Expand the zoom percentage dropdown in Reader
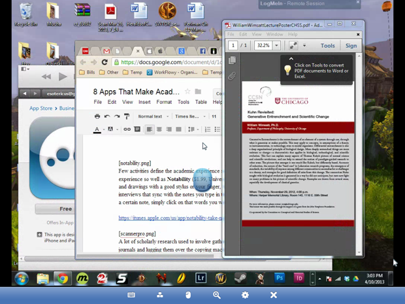 coord(276,46)
